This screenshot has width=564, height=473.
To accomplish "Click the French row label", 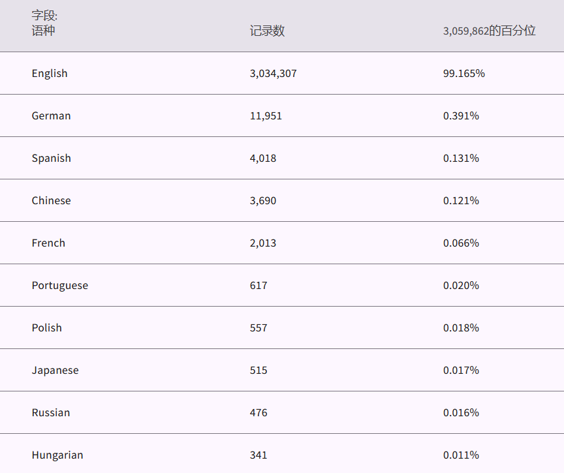I will (48, 243).
